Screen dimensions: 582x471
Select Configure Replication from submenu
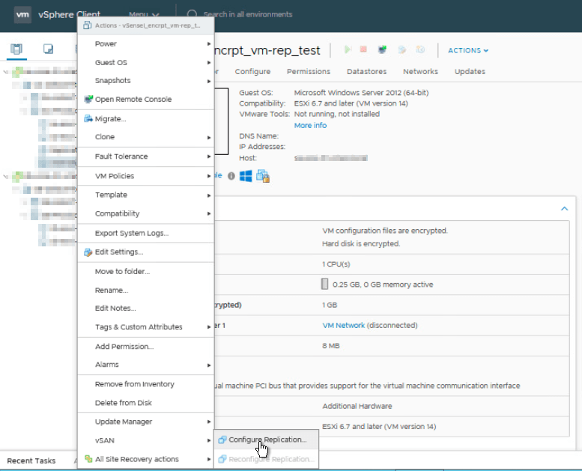tap(267, 440)
